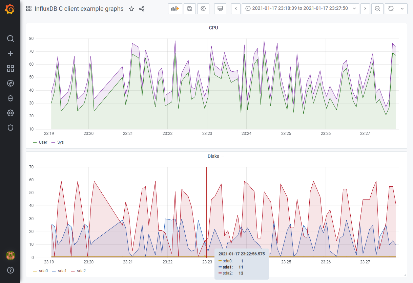Enable TV cycle view mode
413x283 pixels.
(220, 8)
